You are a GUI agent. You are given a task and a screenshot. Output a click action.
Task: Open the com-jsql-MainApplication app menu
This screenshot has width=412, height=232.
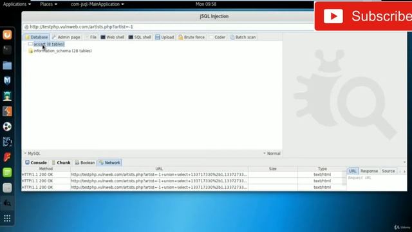97,5
